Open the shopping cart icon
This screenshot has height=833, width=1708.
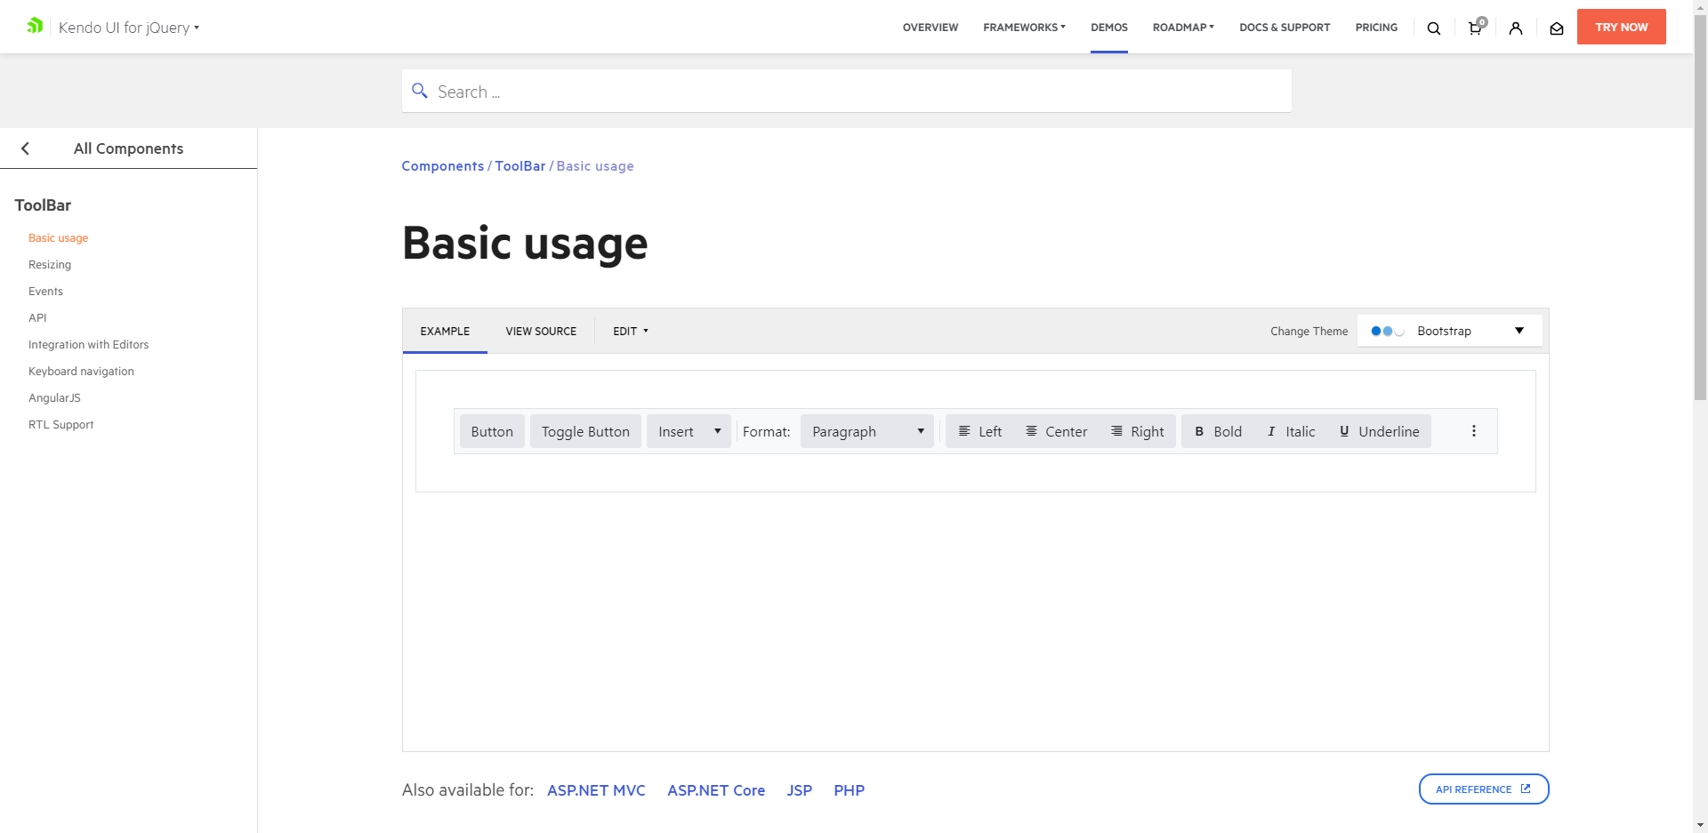point(1476,27)
